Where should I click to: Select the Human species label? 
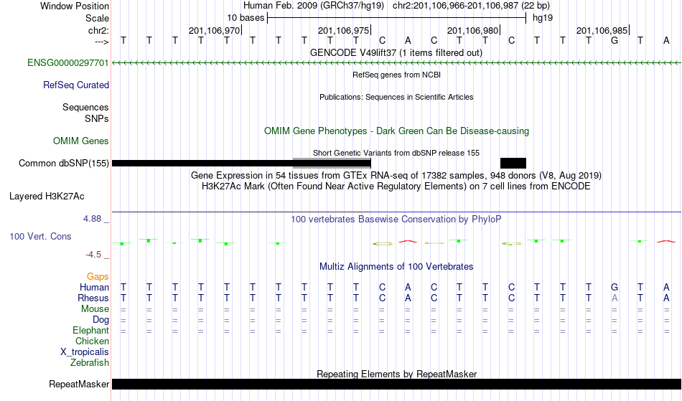pos(94,288)
